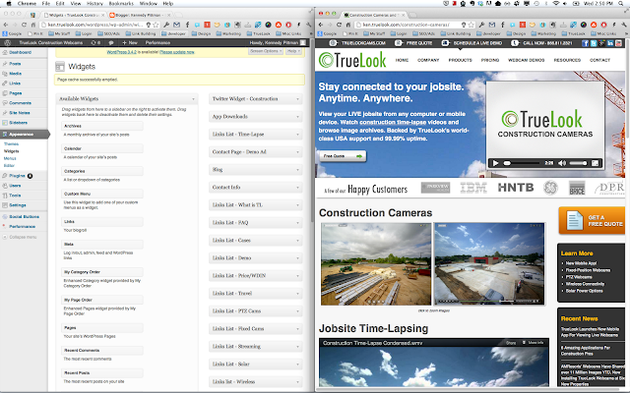Viewport: 630px width, 393px height.
Task: Click the WordPress logo in admin bar
Action: [7, 42]
